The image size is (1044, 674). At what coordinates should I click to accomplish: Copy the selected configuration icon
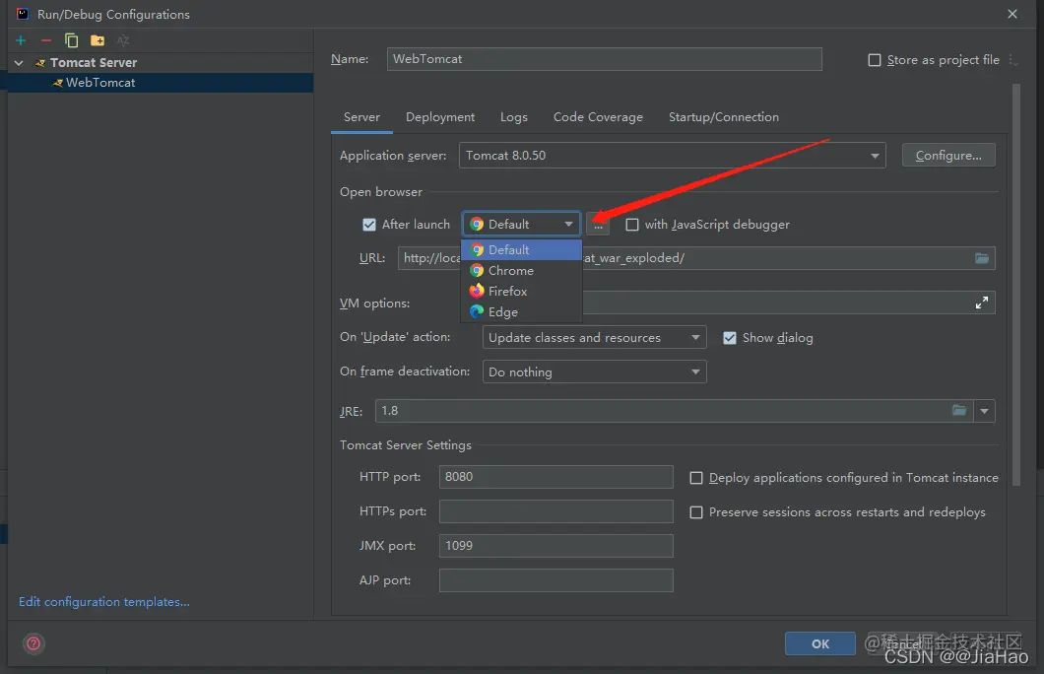pos(71,40)
